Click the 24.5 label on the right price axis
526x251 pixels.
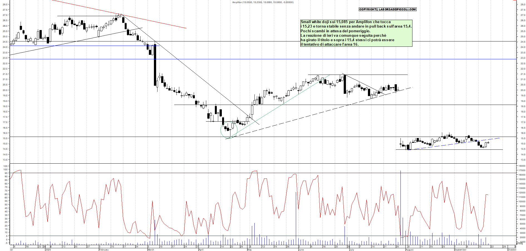[523, 42]
